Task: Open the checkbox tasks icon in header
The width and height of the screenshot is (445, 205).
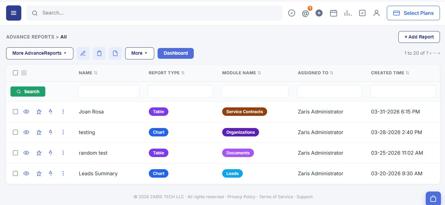Action: point(362,13)
